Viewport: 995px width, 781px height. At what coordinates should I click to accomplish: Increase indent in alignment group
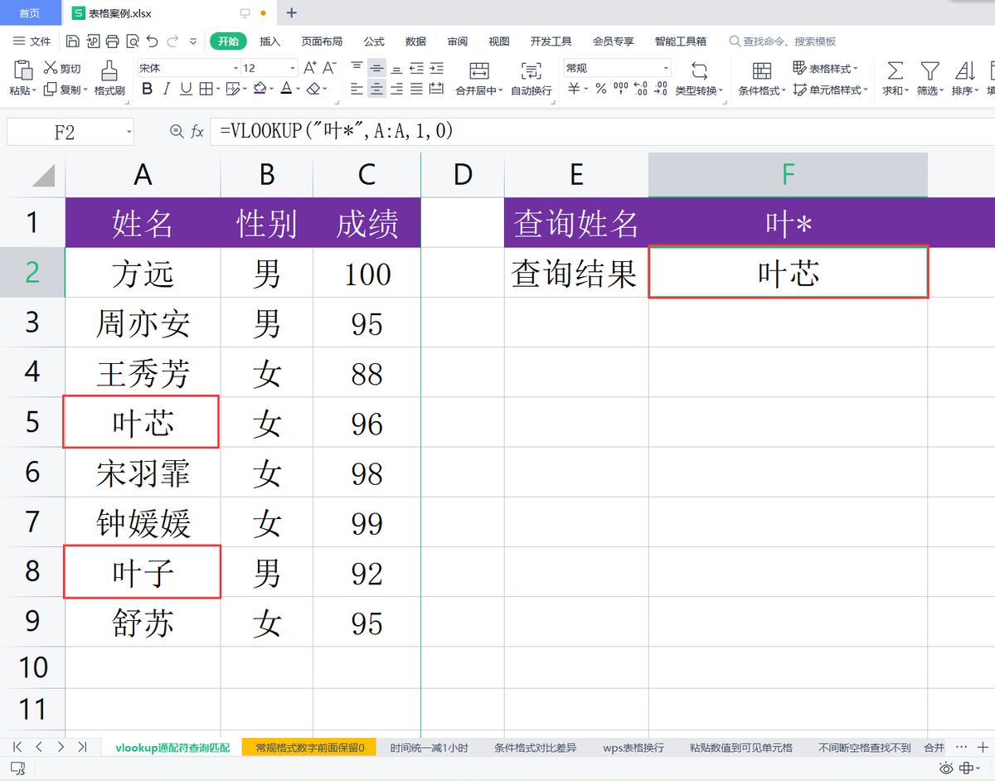[436, 68]
